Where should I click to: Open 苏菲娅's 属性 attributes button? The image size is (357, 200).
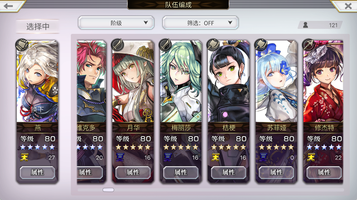click(276, 172)
